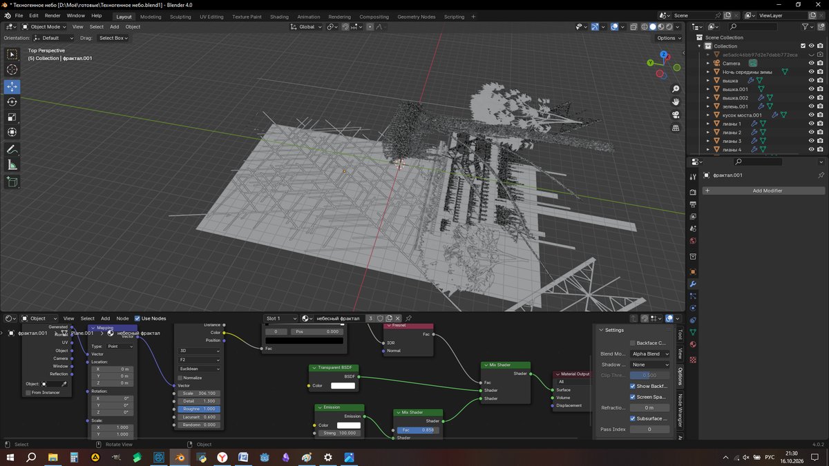Choose the Annotate pencil tool
This screenshot has width=829, height=466.
click(x=12, y=150)
